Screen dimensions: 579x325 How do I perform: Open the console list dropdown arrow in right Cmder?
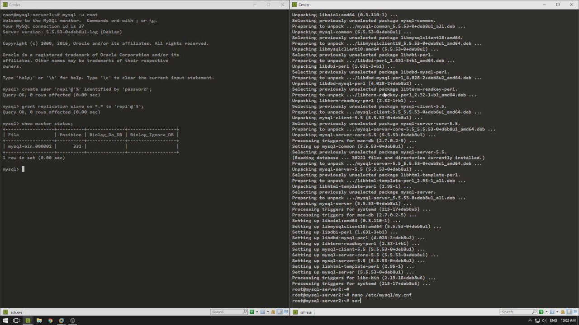(557, 312)
